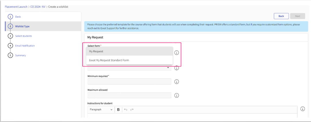The height and width of the screenshot is (122, 311).
Task: Click info icon beside the second dropdown
Action: click(177, 68)
